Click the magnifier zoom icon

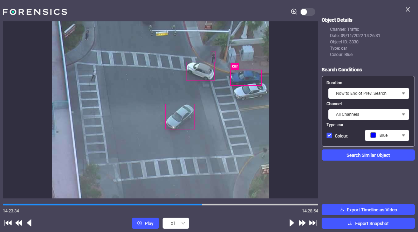[x=294, y=12]
